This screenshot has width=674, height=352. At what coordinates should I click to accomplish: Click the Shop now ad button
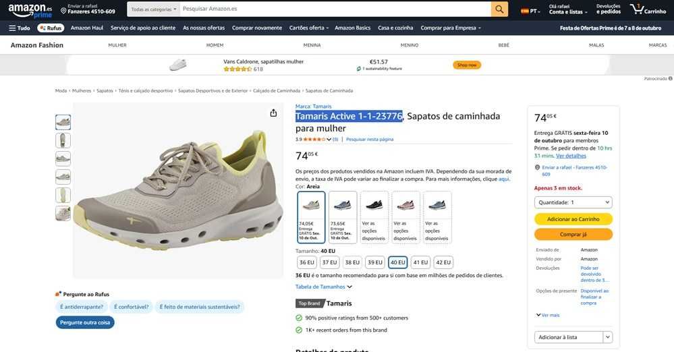pos(467,65)
